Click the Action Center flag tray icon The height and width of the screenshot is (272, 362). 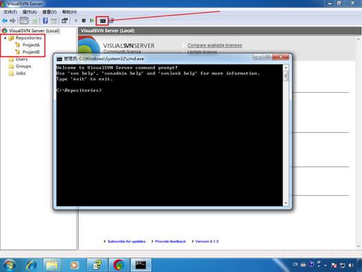(334, 265)
